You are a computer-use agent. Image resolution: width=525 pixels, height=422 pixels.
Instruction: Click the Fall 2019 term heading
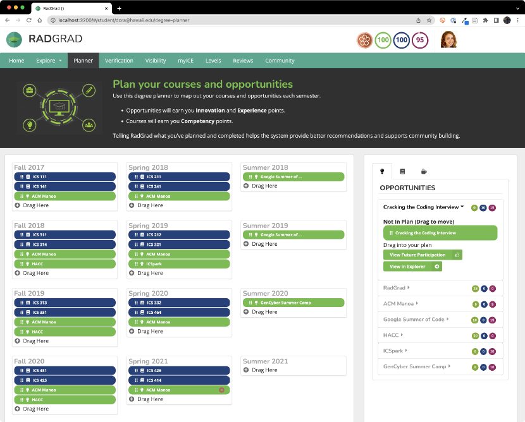[29, 293]
